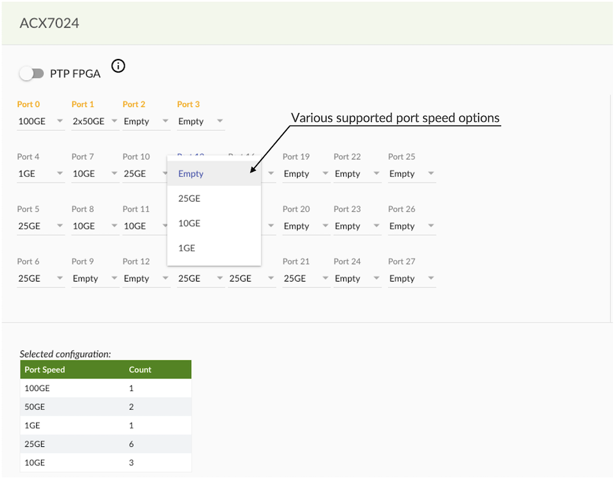Click the PTP FPGA info icon
Viewport: 615px width, 482px height.
(x=118, y=66)
